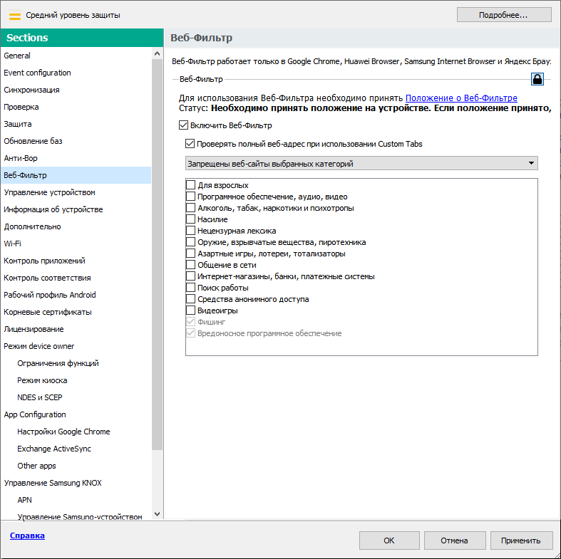
Task: Go to Контроль приложений section
Action: (44, 261)
